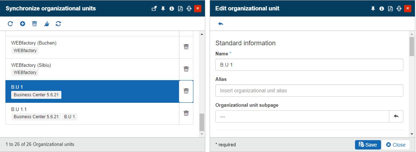This screenshot has width=416, height=152.
Task: Click the Close button in footer
Action: coord(396,145)
